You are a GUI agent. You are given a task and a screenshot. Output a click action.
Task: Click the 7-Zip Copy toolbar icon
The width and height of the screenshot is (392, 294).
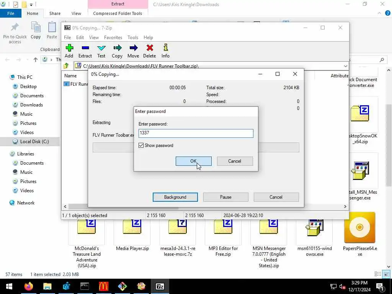click(117, 48)
